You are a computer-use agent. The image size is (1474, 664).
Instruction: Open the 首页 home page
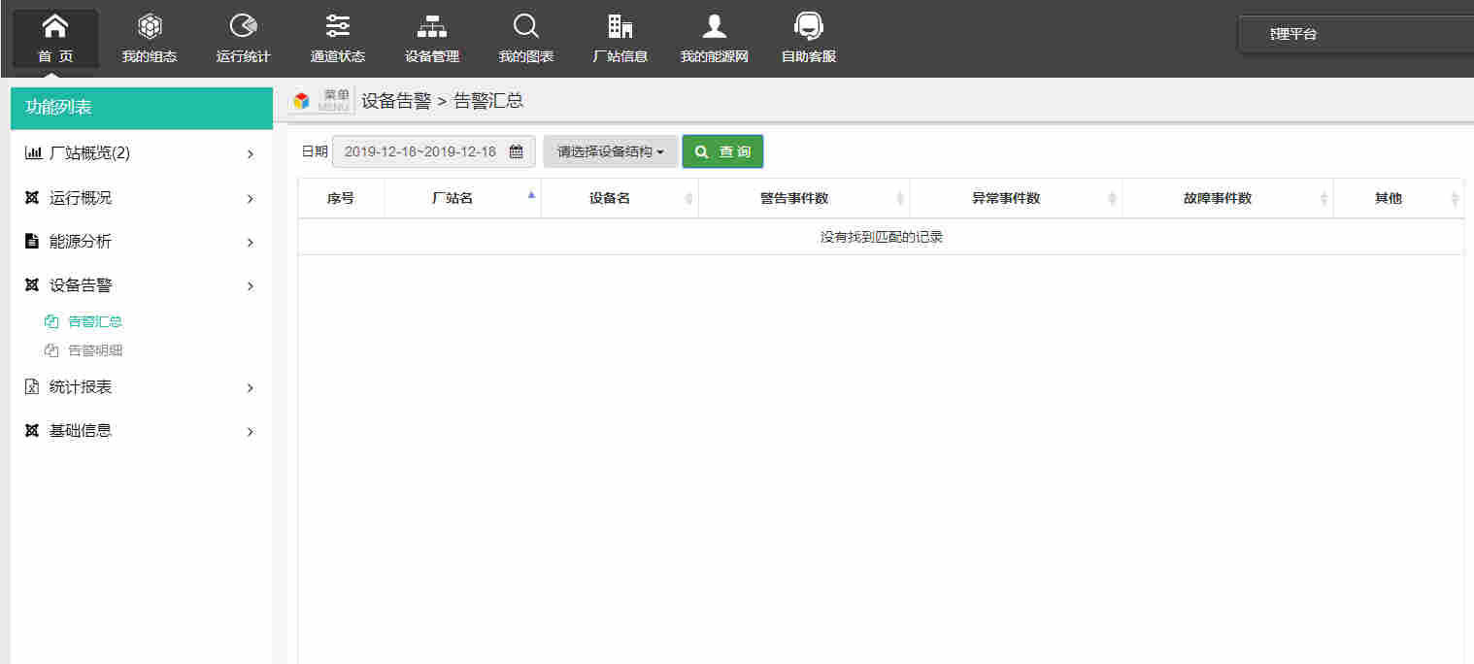pos(53,37)
